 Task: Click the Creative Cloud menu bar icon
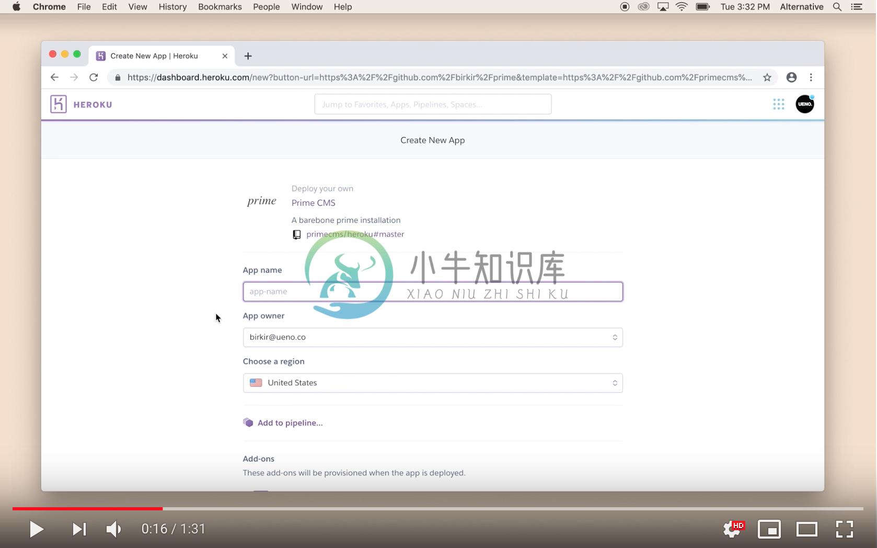pyautogui.click(x=643, y=7)
